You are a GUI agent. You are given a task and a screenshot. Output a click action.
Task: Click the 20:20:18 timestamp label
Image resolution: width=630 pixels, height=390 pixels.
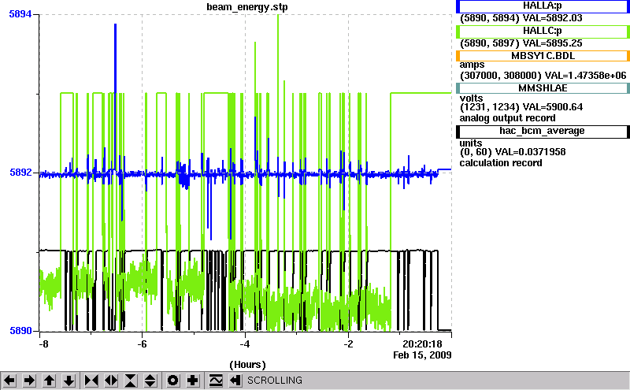422,344
